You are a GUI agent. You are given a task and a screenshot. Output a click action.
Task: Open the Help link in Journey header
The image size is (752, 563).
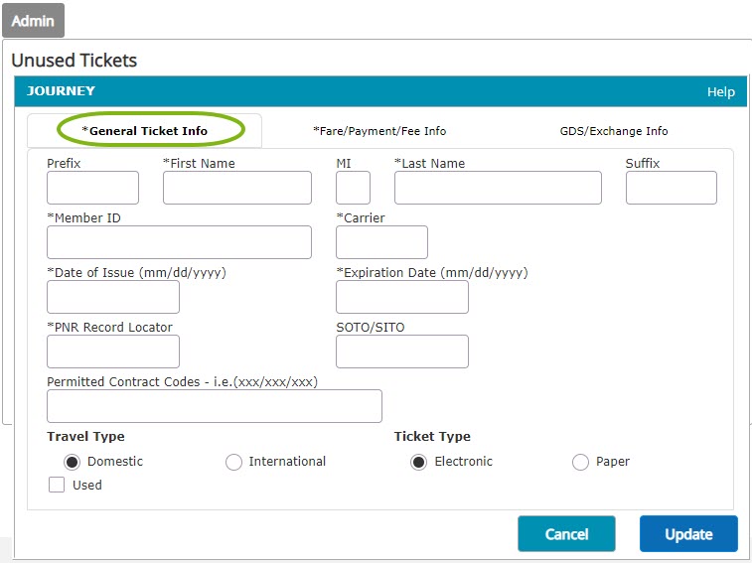pos(721,91)
